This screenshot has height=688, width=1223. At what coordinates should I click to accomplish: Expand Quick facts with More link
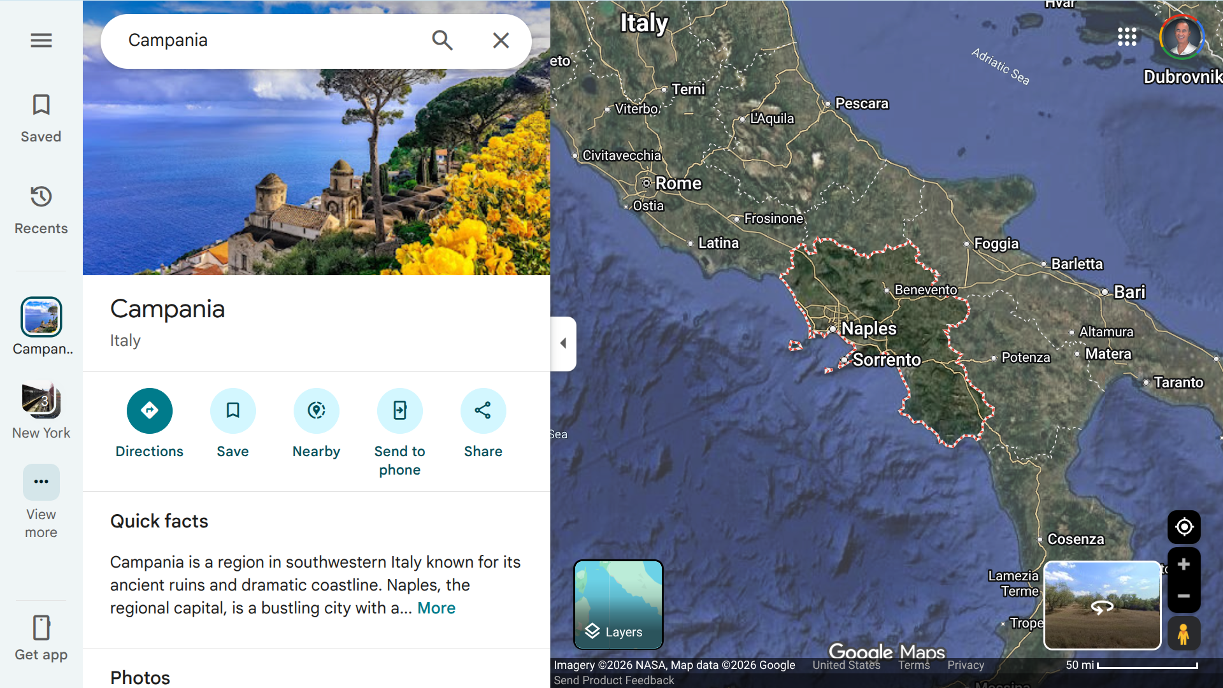436,608
